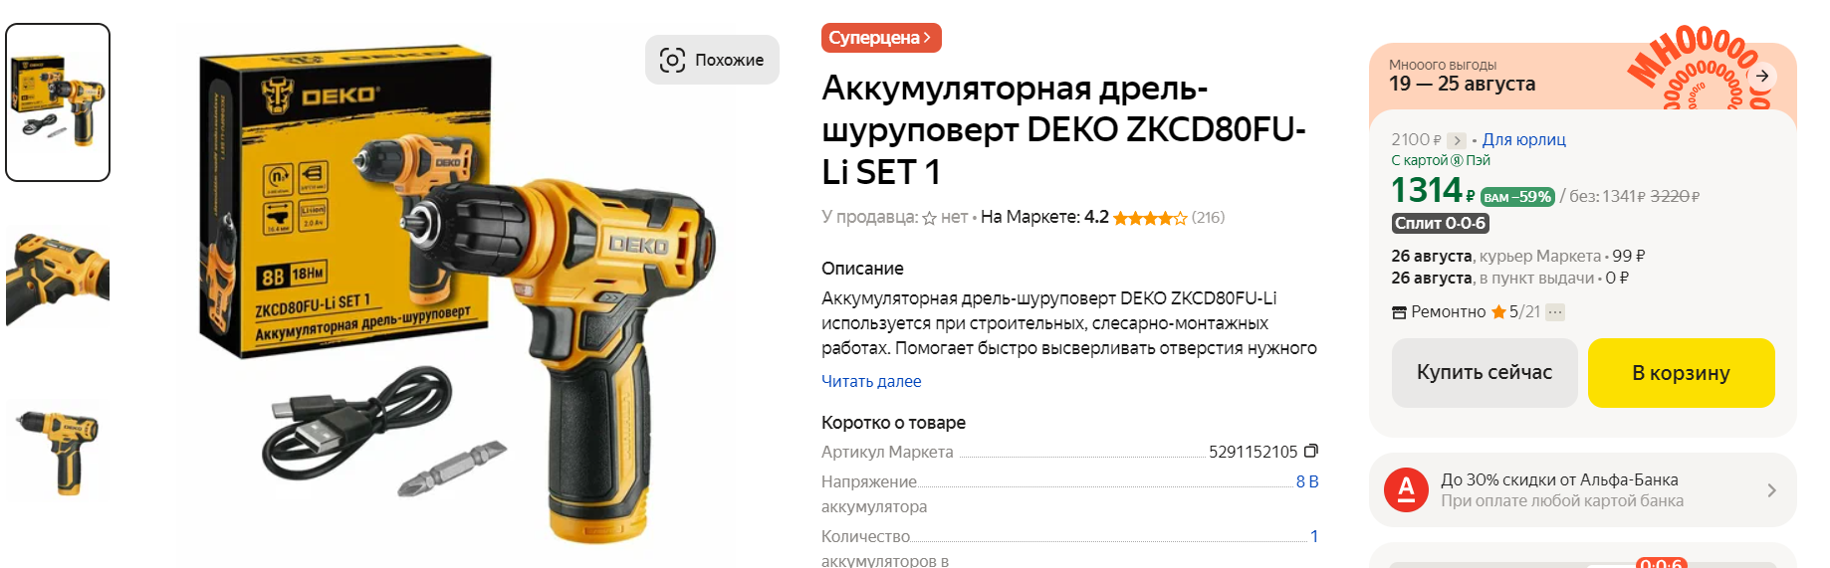The width and height of the screenshot is (1830, 568).
Task: Select the third drill thumbnail
Action: pos(58,450)
